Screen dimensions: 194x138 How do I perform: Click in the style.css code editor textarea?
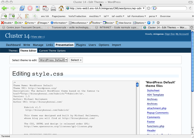click(74, 107)
